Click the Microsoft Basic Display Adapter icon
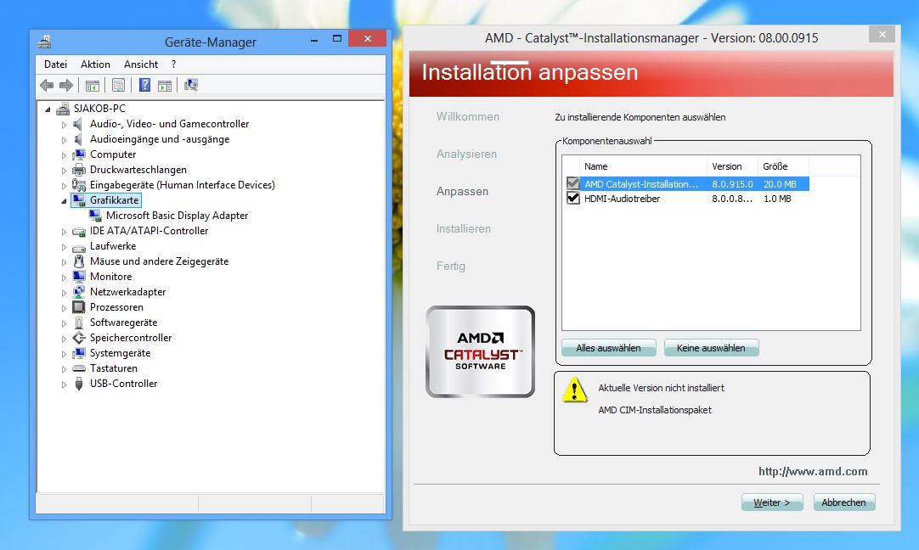The width and height of the screenshot is (919, 550). [x=95, y=216]
